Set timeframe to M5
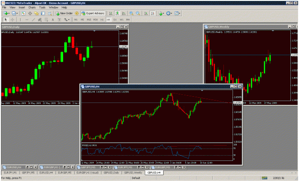The width and height of the screenshot is (299, 181). click(x=82, y=20)
